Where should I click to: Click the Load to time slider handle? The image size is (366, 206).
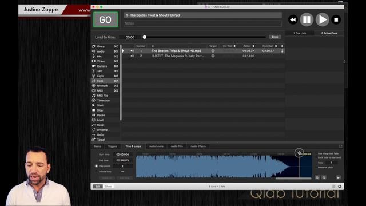[145, 37]
